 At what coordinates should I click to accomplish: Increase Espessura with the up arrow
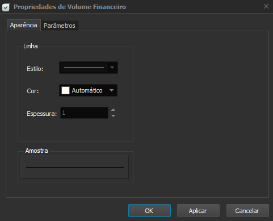[x=113, y=110]
